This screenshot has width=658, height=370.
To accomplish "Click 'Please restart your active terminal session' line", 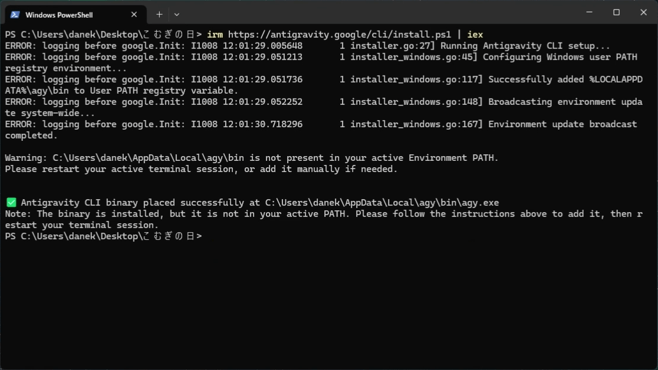I will pyautogui.click(x=201, y=170).
